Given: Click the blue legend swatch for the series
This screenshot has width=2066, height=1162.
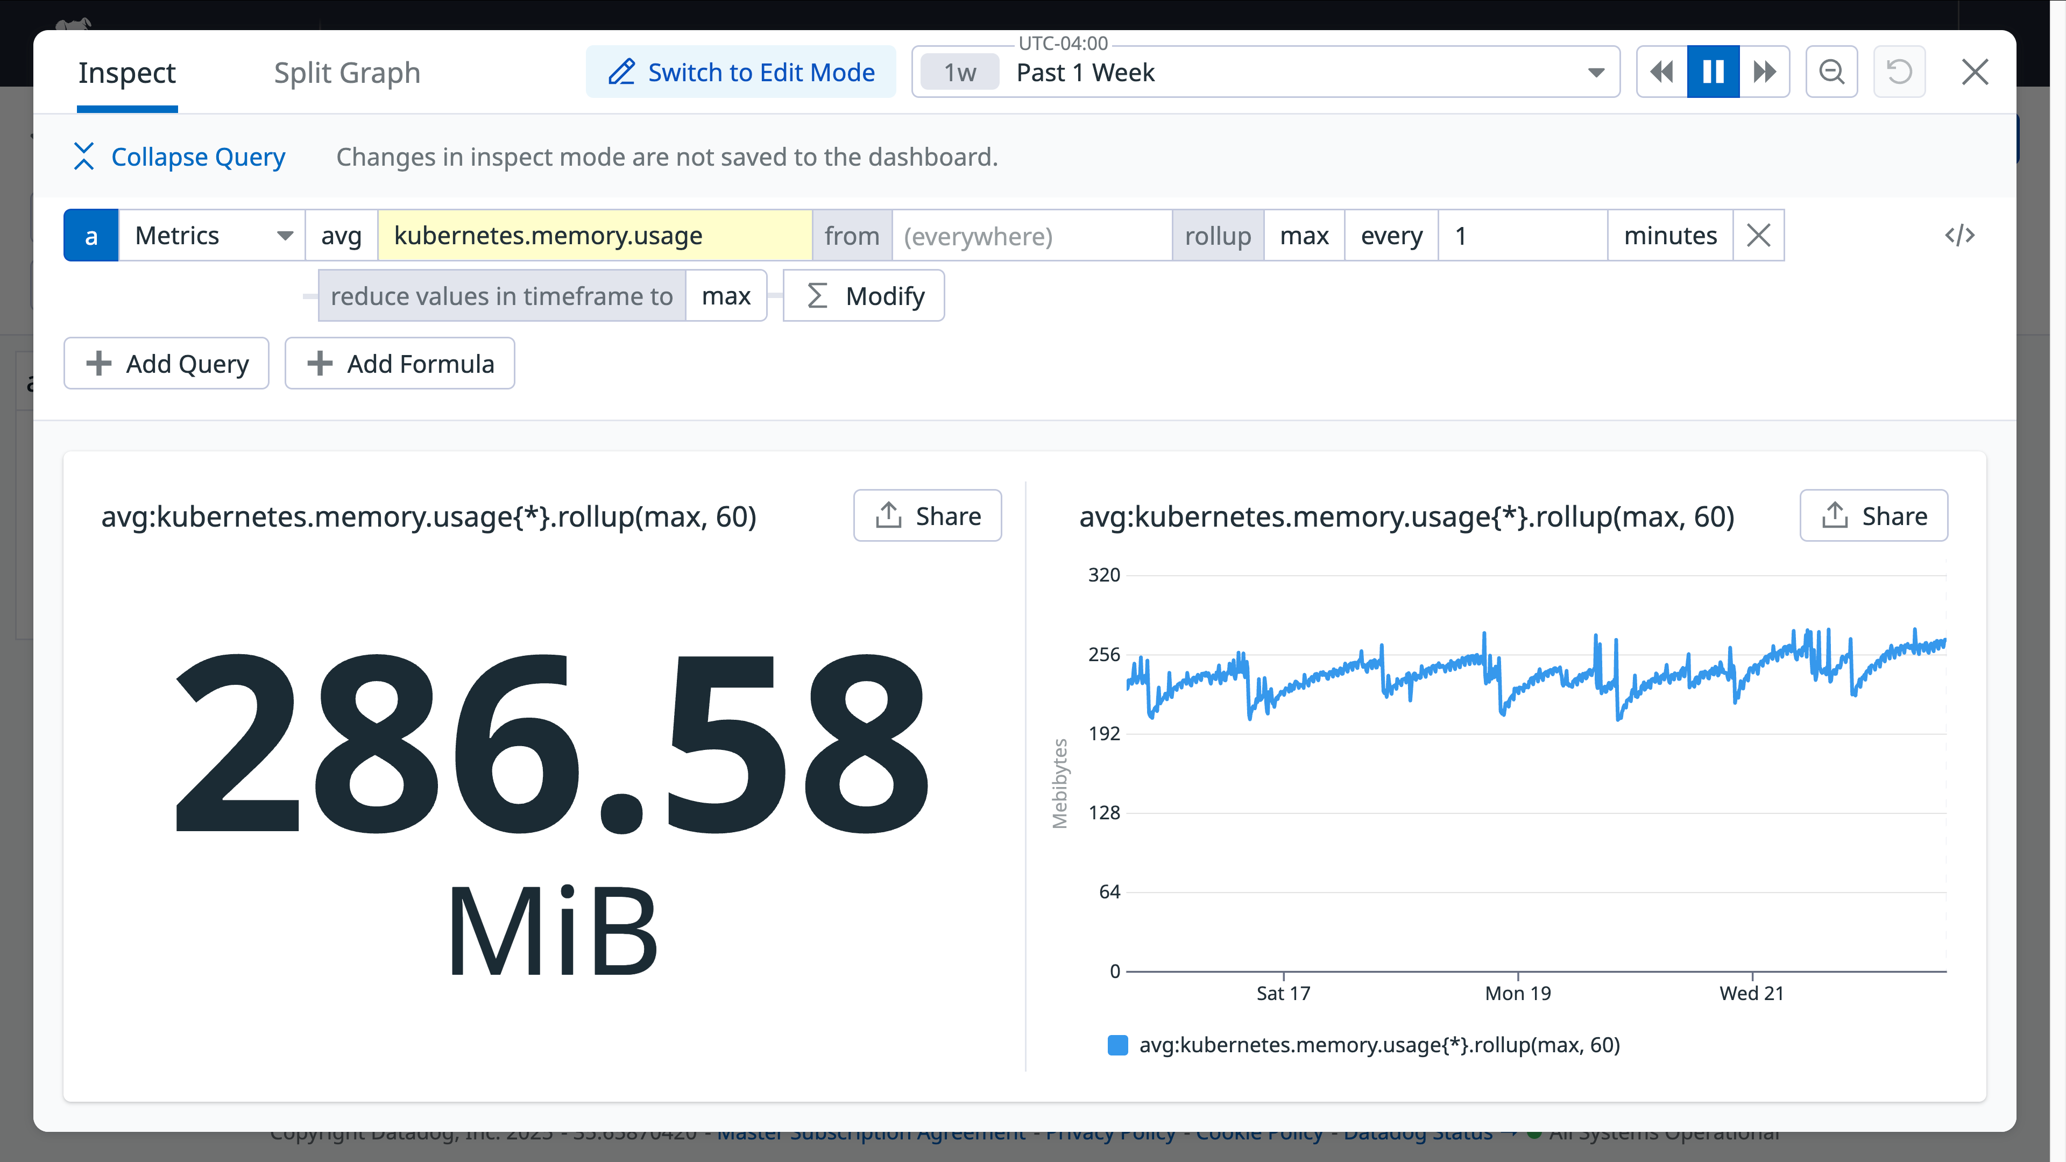Looking at the screenshot, I should tap(1116, 1044).
